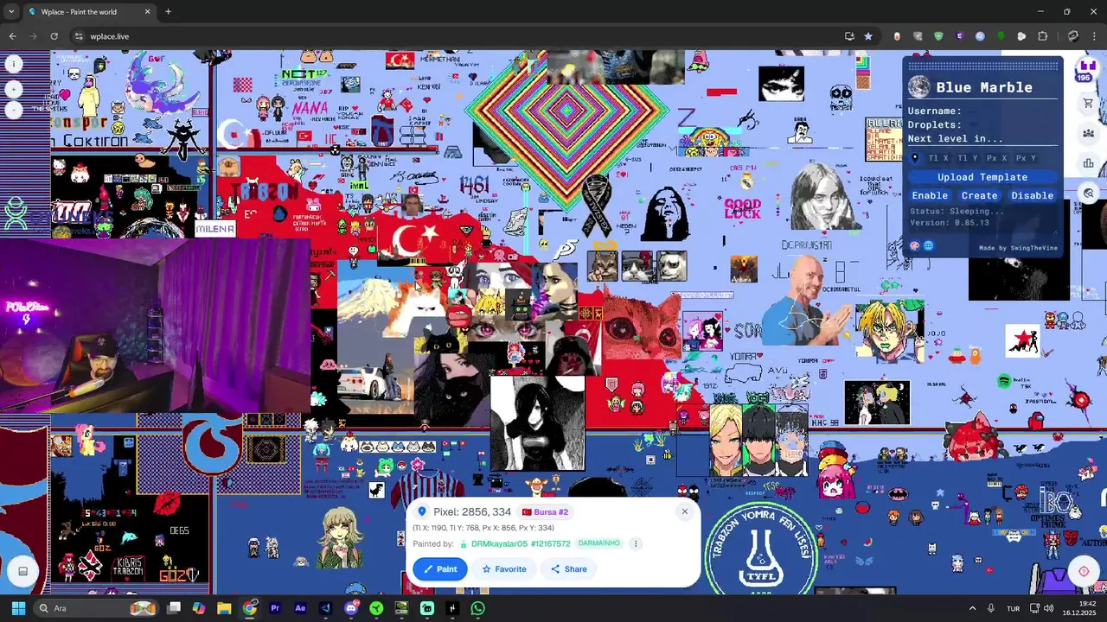
Task: Open the map search explore icon
Action: (1089, 194)
